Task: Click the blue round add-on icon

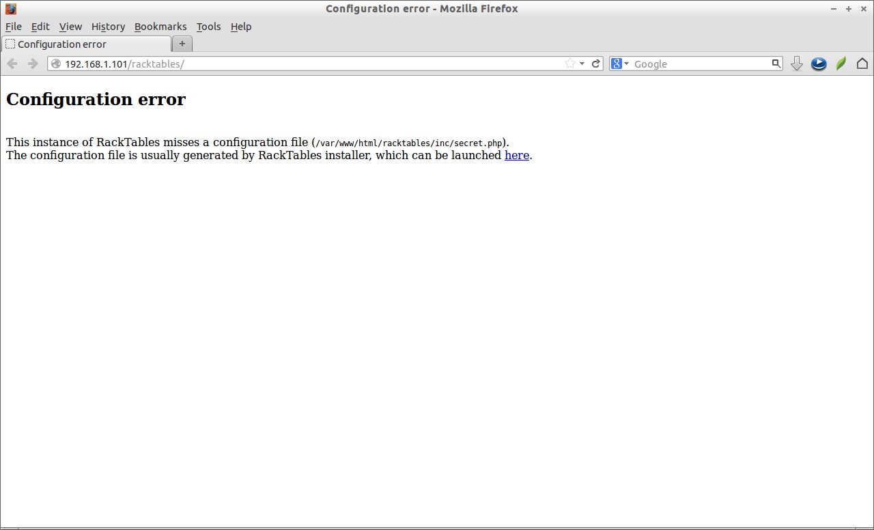Action: coord(819,64)
